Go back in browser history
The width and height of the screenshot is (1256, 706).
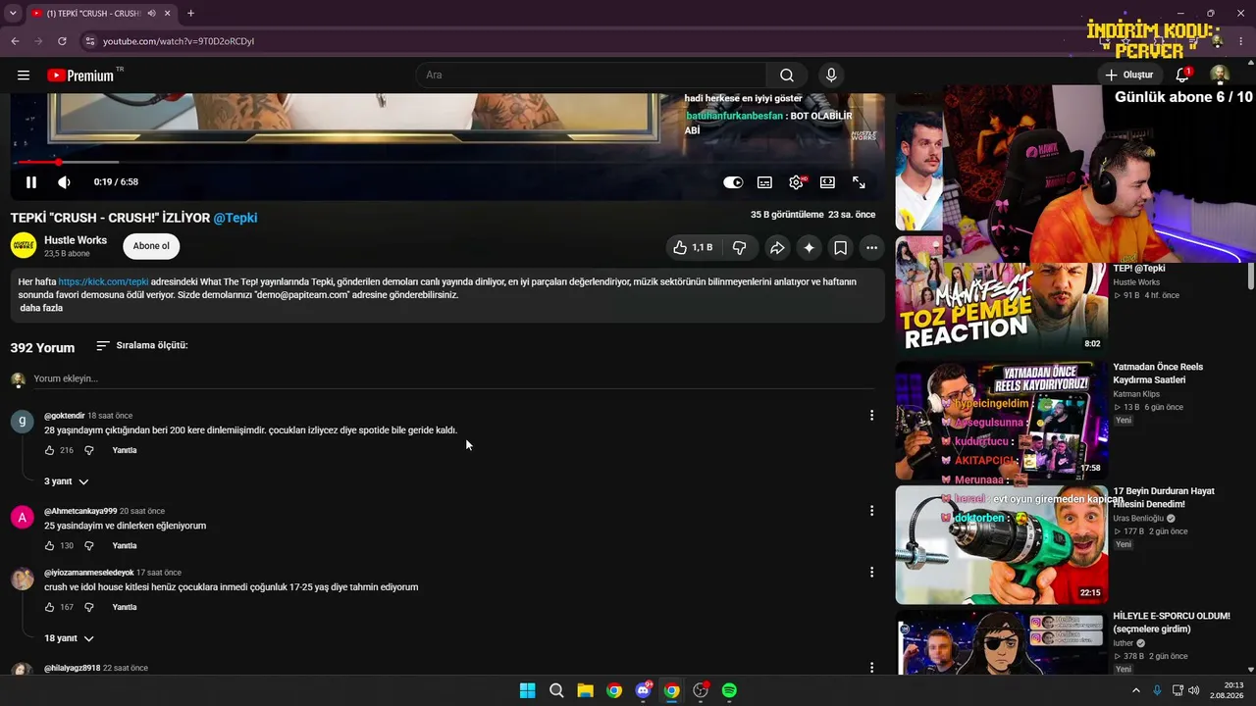[x=15, y=41]
